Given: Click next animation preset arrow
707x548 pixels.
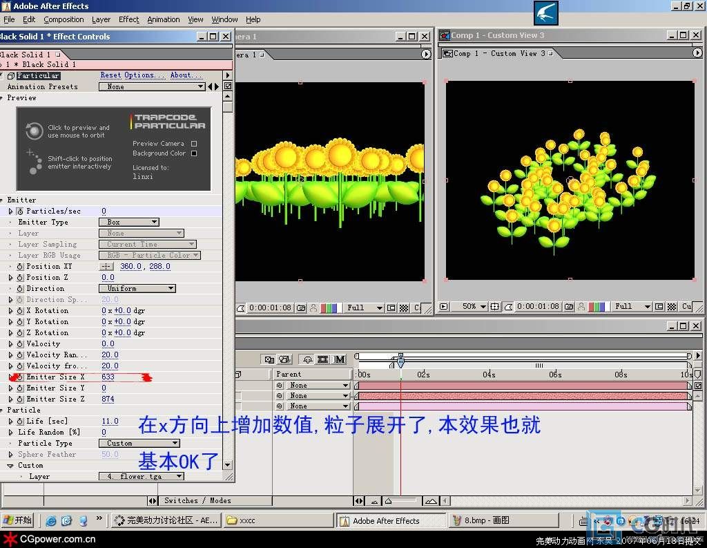Looking at the screenshot, I should (217, 86).
